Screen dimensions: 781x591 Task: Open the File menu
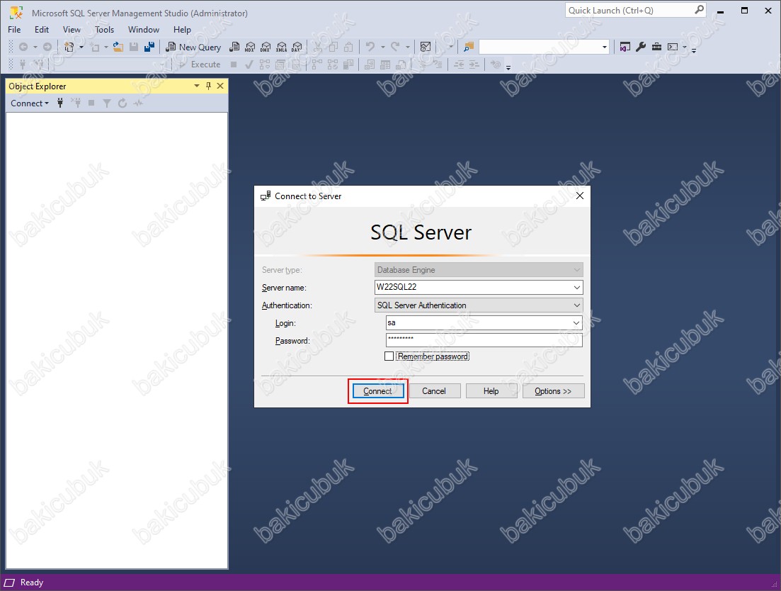coord(14,29)
